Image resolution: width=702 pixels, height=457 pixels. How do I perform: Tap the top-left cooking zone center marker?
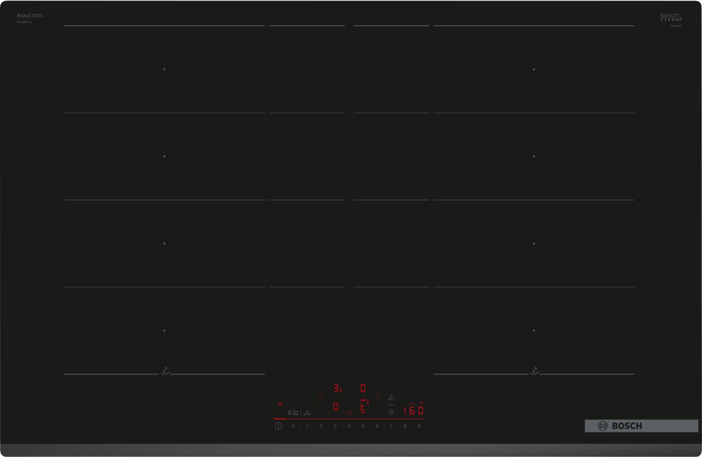point(165,70)
